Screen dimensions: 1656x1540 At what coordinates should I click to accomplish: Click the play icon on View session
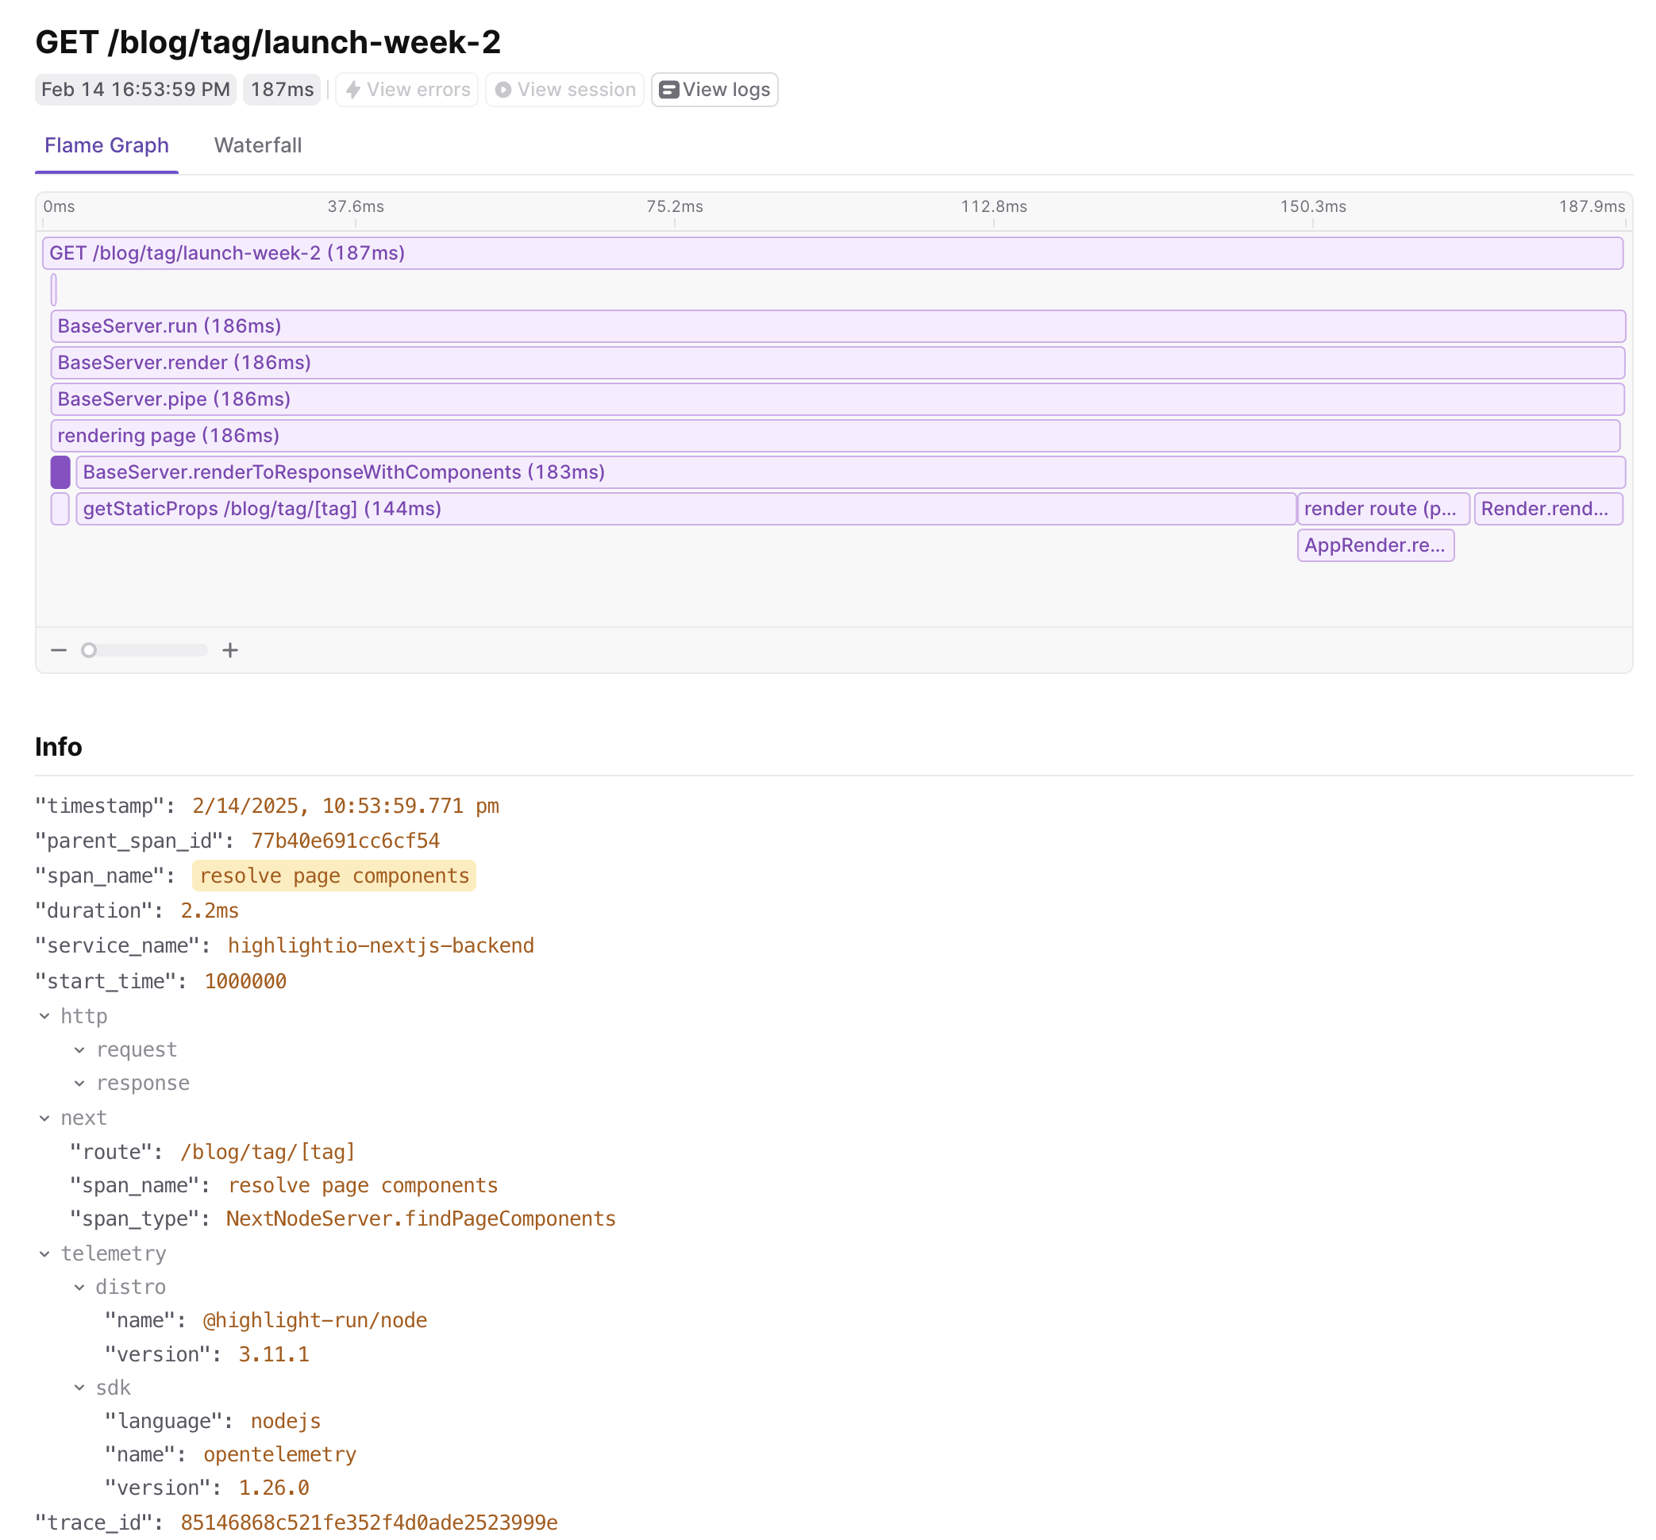pyautogui.click(x=504, y=89)
